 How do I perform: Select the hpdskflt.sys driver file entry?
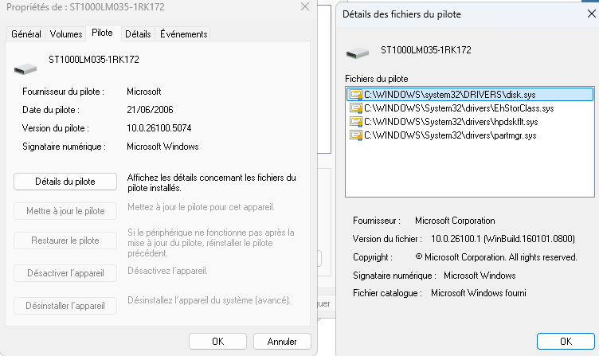click(x=451, y=122)
